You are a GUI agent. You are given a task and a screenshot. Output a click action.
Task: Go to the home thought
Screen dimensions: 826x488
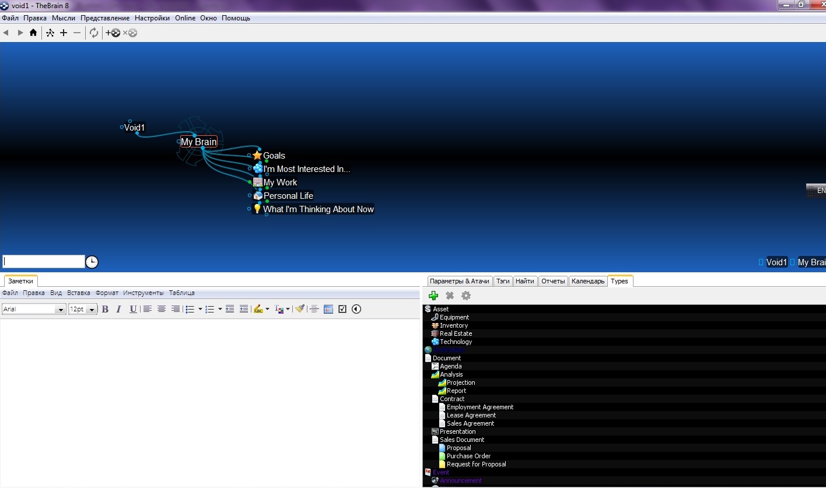tap(33, 33)
